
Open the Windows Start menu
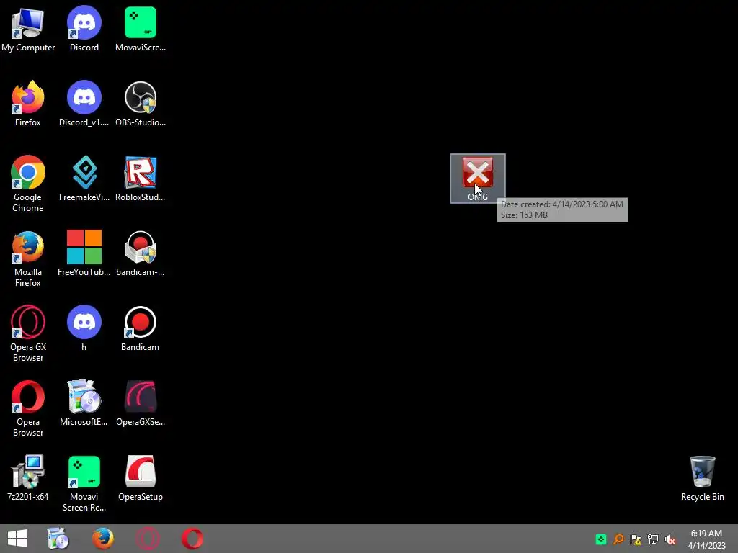17,539
